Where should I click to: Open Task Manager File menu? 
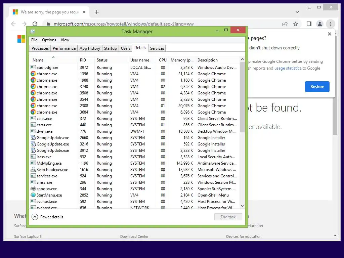(x=34, y=40)
